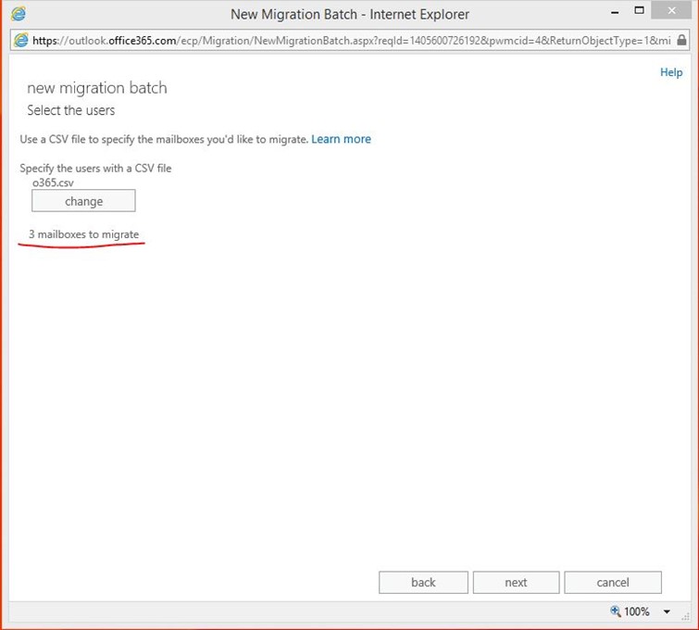Open the zoom level dropdown arrow
This screenshot has height=630, width=699.
pyautogui.click(x=667, y=611)
